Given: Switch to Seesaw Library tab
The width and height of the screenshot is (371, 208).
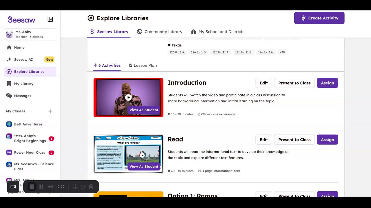Looking at the screenshot, I should tap(109, 32).
